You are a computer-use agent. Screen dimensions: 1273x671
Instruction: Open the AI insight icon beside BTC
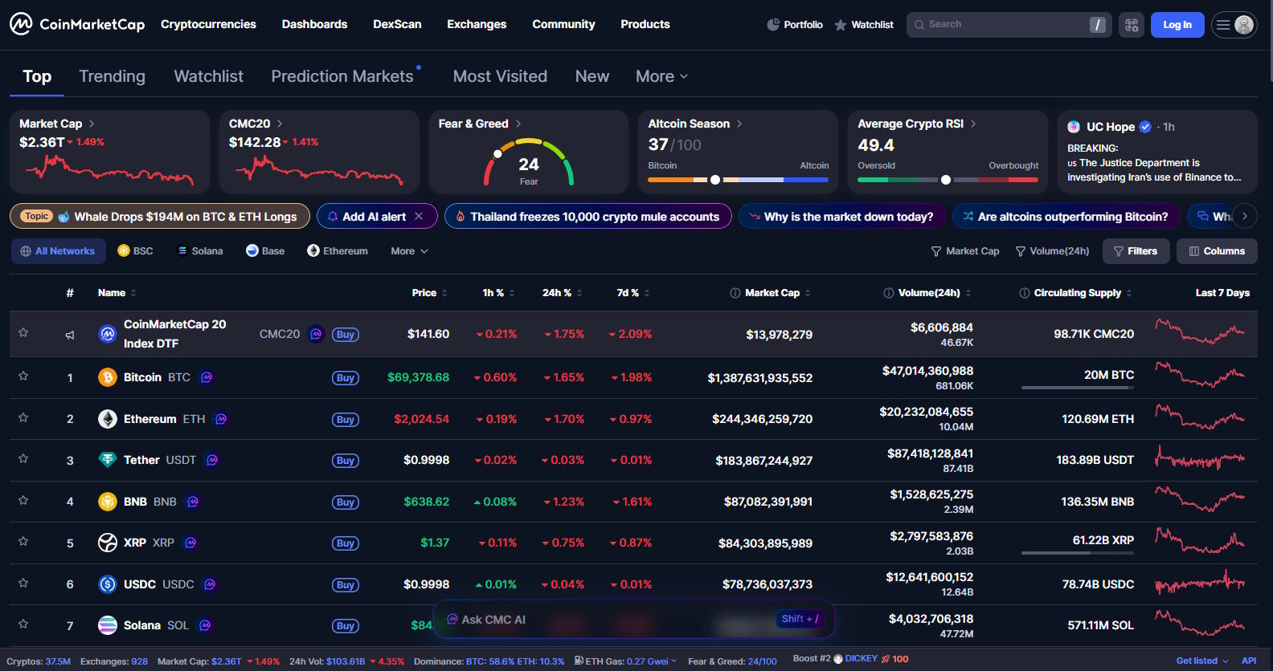(207, 377)
